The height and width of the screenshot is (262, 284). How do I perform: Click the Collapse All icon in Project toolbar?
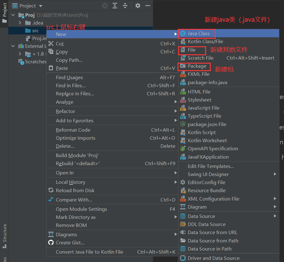pyautogui.click(x=125, y=6)
